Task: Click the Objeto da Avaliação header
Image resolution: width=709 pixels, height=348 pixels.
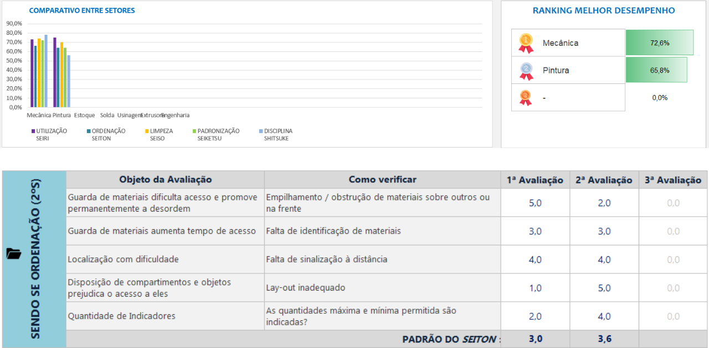Action: tap(165, 180)
